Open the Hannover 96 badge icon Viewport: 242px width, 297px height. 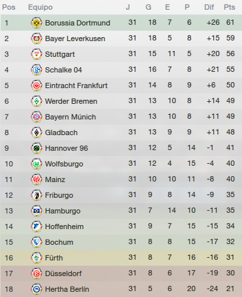click(37, 148)
